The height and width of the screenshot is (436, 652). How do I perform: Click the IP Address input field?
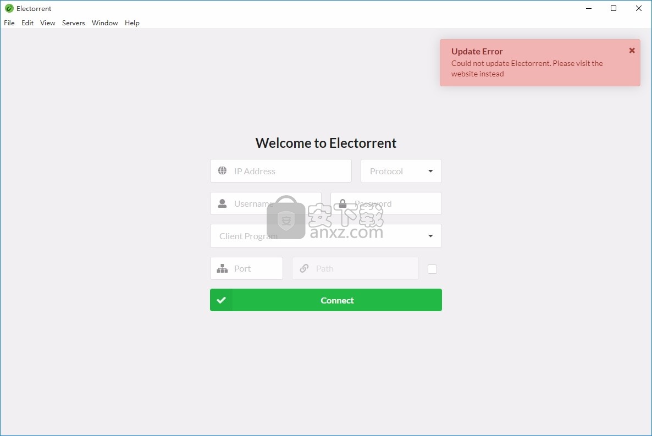(x=281, y=171)
